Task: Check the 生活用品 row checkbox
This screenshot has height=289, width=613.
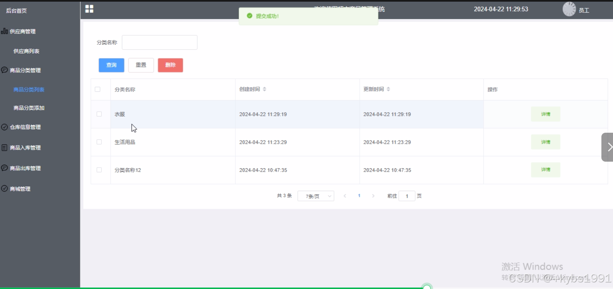Action: pos(99,142)
